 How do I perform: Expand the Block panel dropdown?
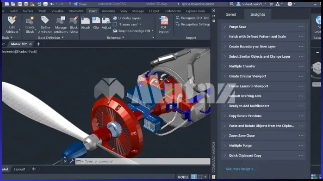click(x=7, y=37)
